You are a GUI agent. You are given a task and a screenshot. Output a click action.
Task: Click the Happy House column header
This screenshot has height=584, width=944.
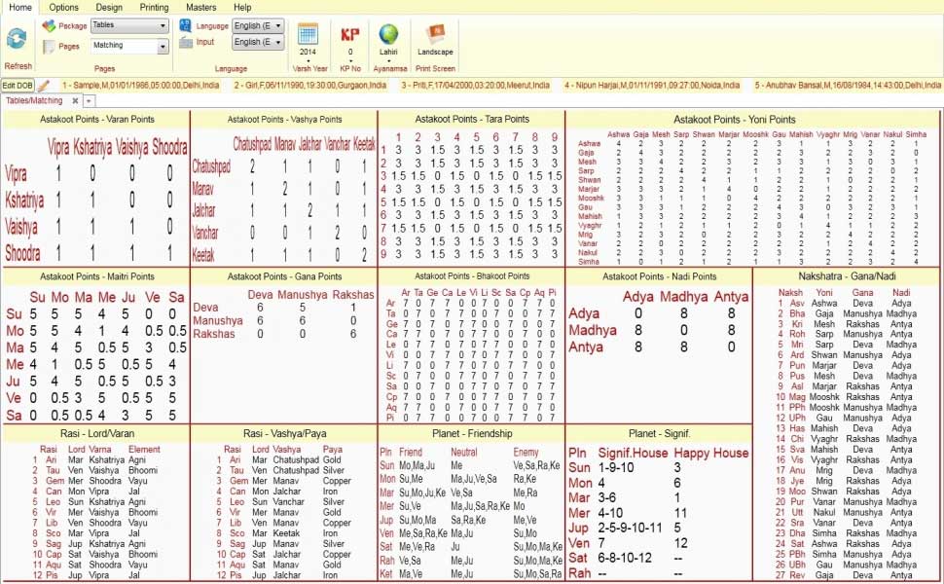[711, 453]
